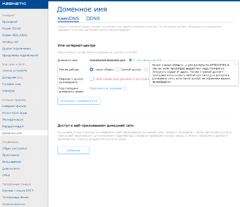This screenshot has width=240, height=207.
Task: Enable Разрешить доступ из Интернета checkbox
Action: pos(92,79)
